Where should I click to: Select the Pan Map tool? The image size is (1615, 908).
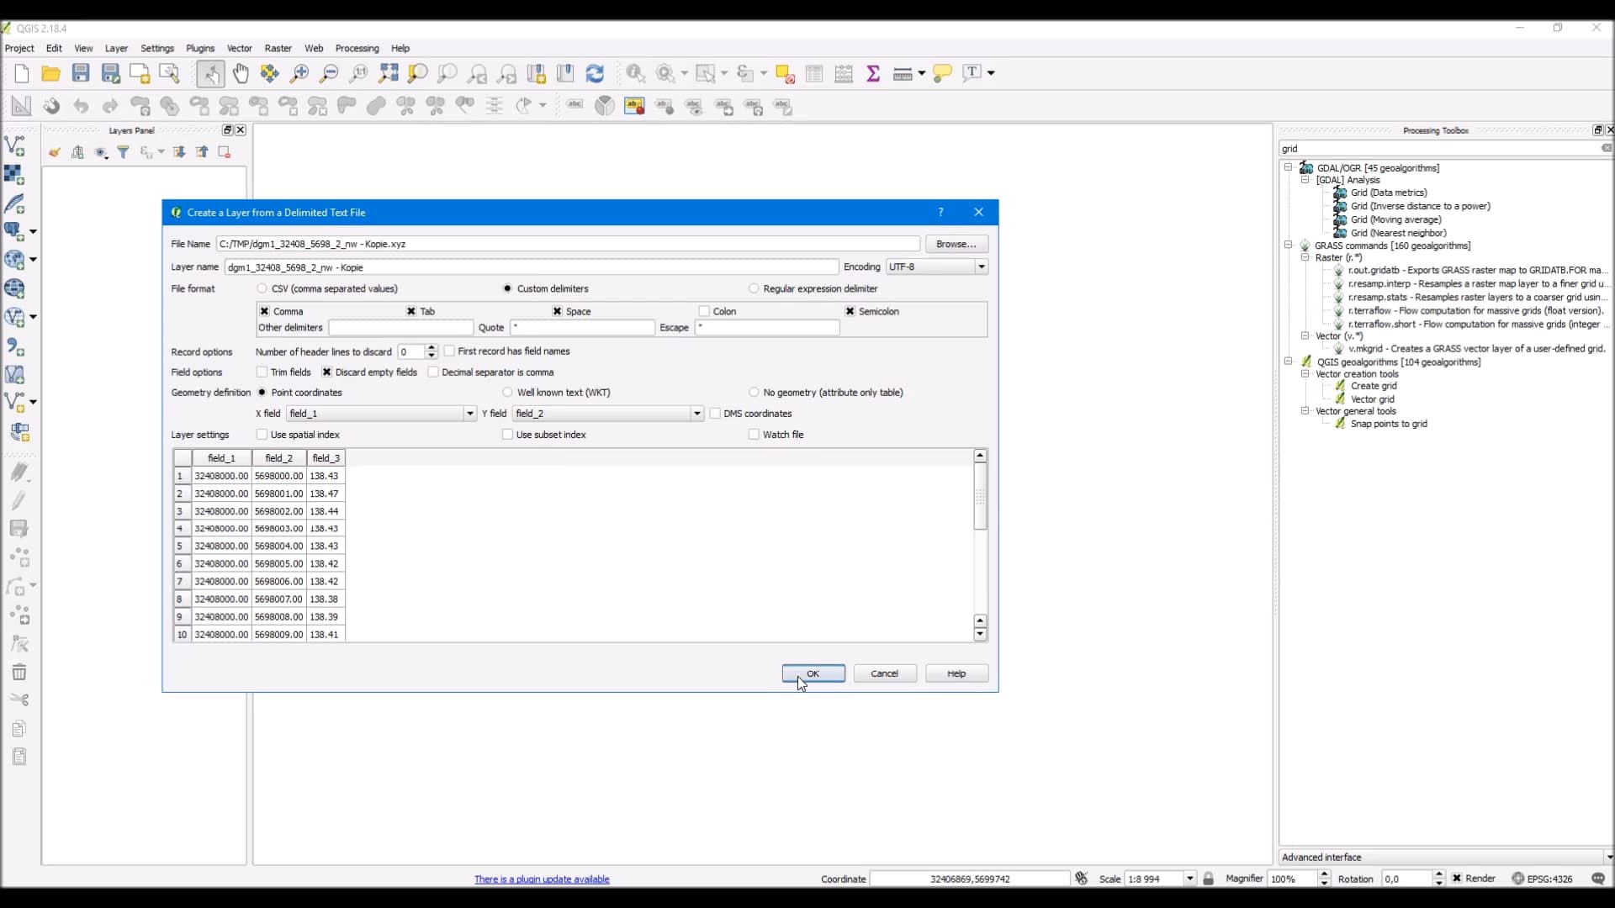(241, 74)
